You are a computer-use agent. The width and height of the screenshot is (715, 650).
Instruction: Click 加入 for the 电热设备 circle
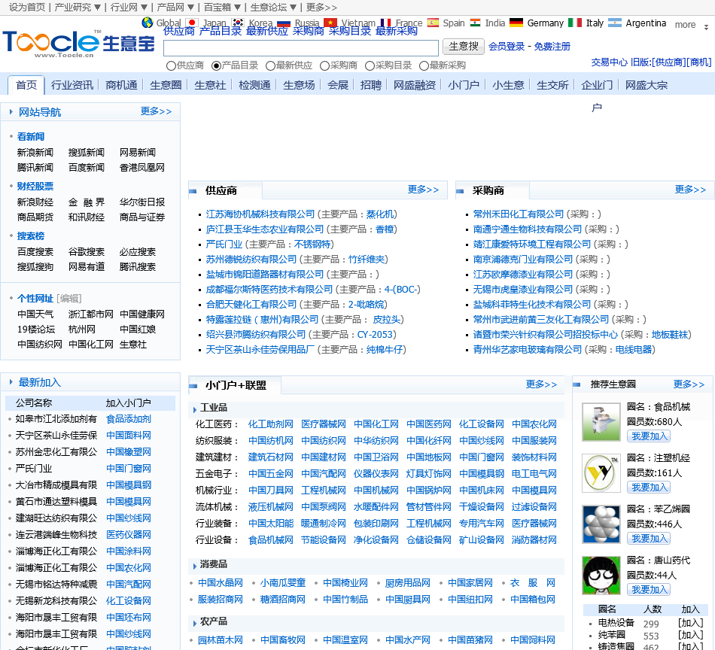click(x=690, y=623)
